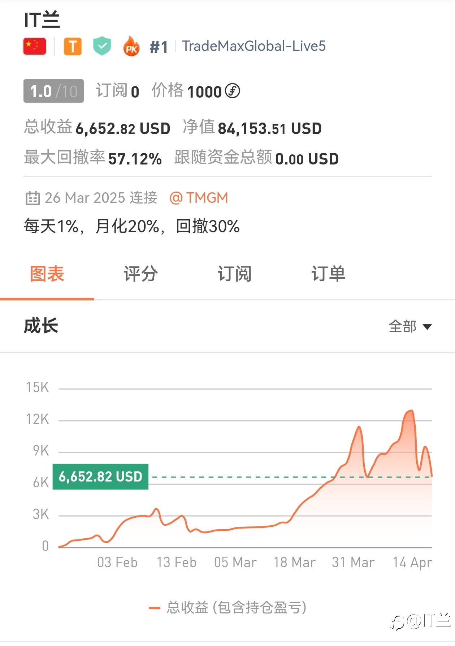This screenshot has width=455, height=646.
Task: Expand the dropdown arrow beside 全部
Action: point(427,327)
